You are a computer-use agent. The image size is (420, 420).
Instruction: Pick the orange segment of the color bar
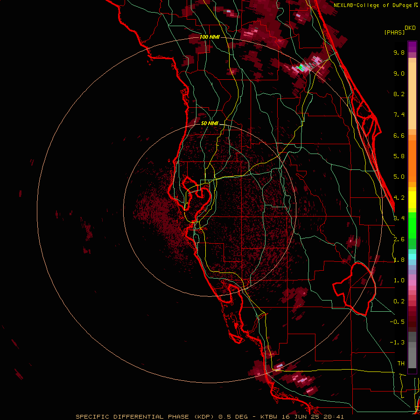(412, 161)
